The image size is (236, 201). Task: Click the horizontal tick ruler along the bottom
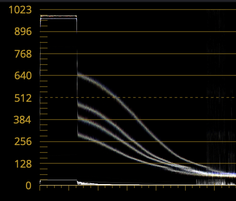coord(138,188)
